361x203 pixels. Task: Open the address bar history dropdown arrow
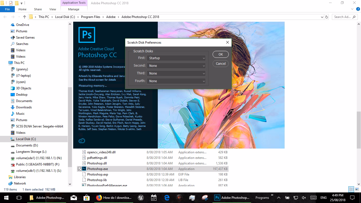coord(322,17)
